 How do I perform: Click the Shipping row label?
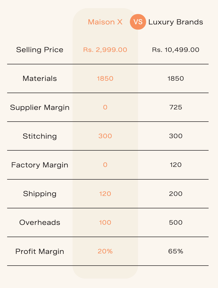pos(40,194)
